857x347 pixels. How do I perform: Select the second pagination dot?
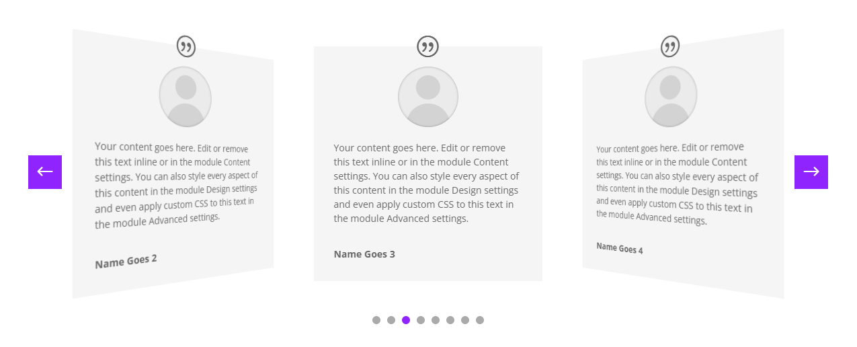pos(391,320)
